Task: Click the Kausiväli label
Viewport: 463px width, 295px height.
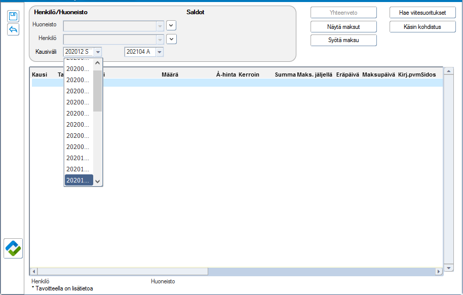Action: coord(46,52)
